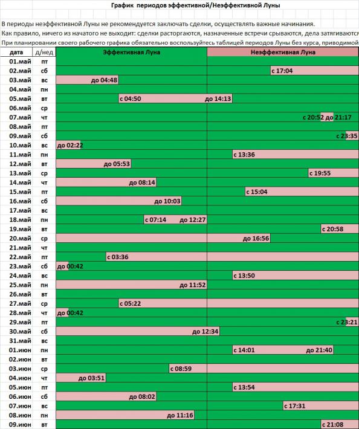Viewport: 359px width, 429px height.
Task: Select the 'до 05:53' cell
Action: [x=94, y=164]
